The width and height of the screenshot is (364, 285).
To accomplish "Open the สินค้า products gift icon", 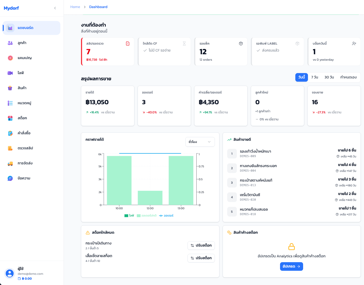I will pos(10,88).
